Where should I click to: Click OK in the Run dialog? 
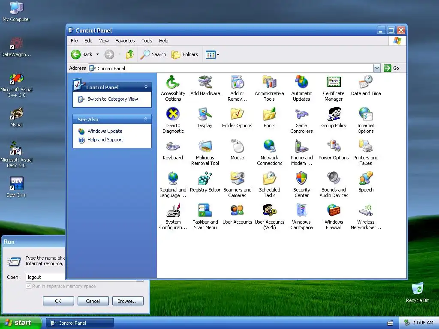tap(58, 301)
